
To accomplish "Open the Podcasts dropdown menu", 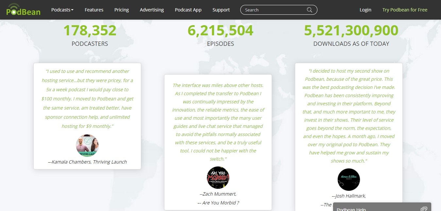I will point(62,10).
